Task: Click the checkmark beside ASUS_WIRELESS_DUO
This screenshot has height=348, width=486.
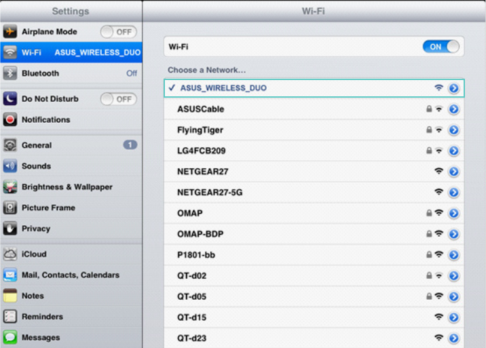Action: point(172,88)
